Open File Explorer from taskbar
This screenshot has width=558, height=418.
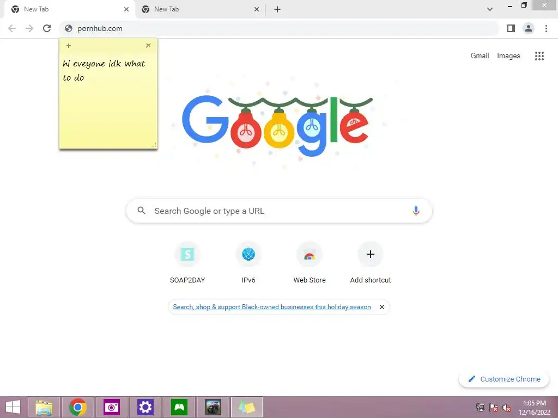click(44, 407)
